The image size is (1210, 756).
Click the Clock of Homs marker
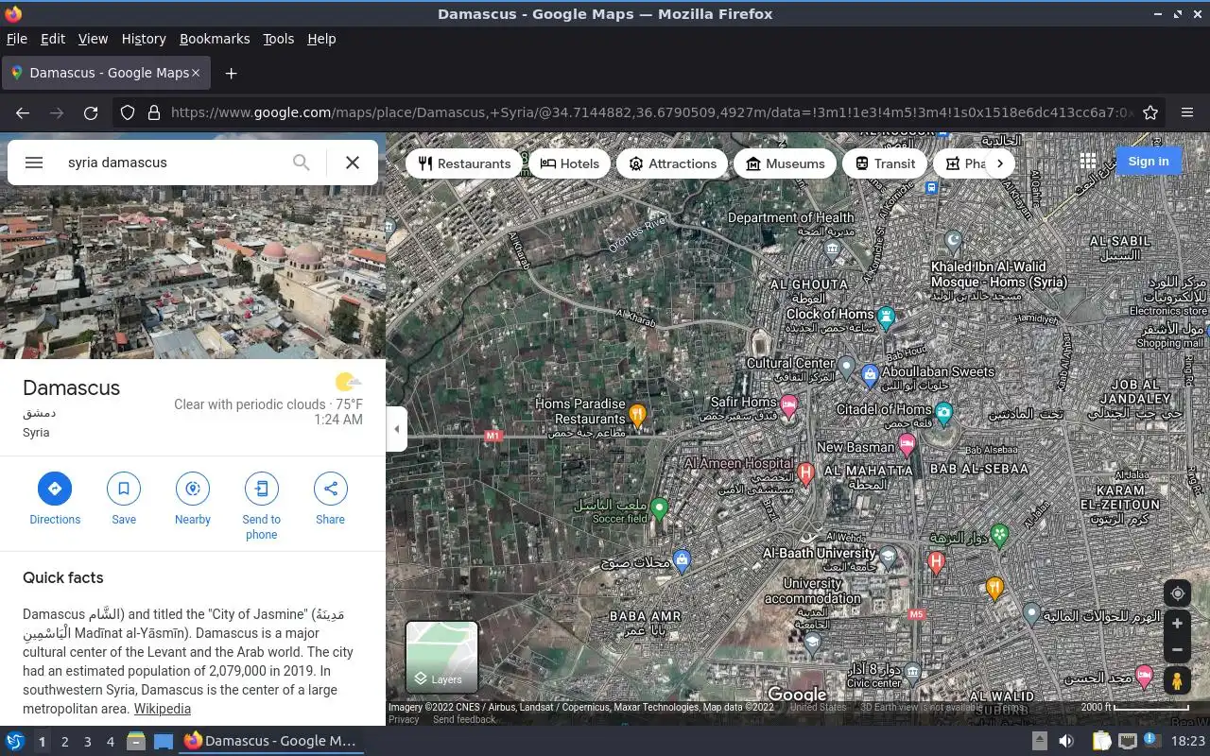click(886, 318)
